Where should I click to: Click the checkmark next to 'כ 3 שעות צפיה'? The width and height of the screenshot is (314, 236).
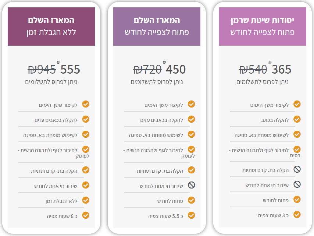[297, 215]
